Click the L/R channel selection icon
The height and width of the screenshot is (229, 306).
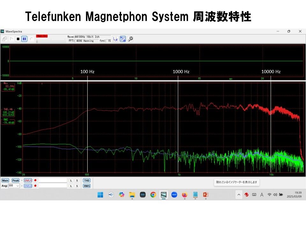(x=115, y=38)
